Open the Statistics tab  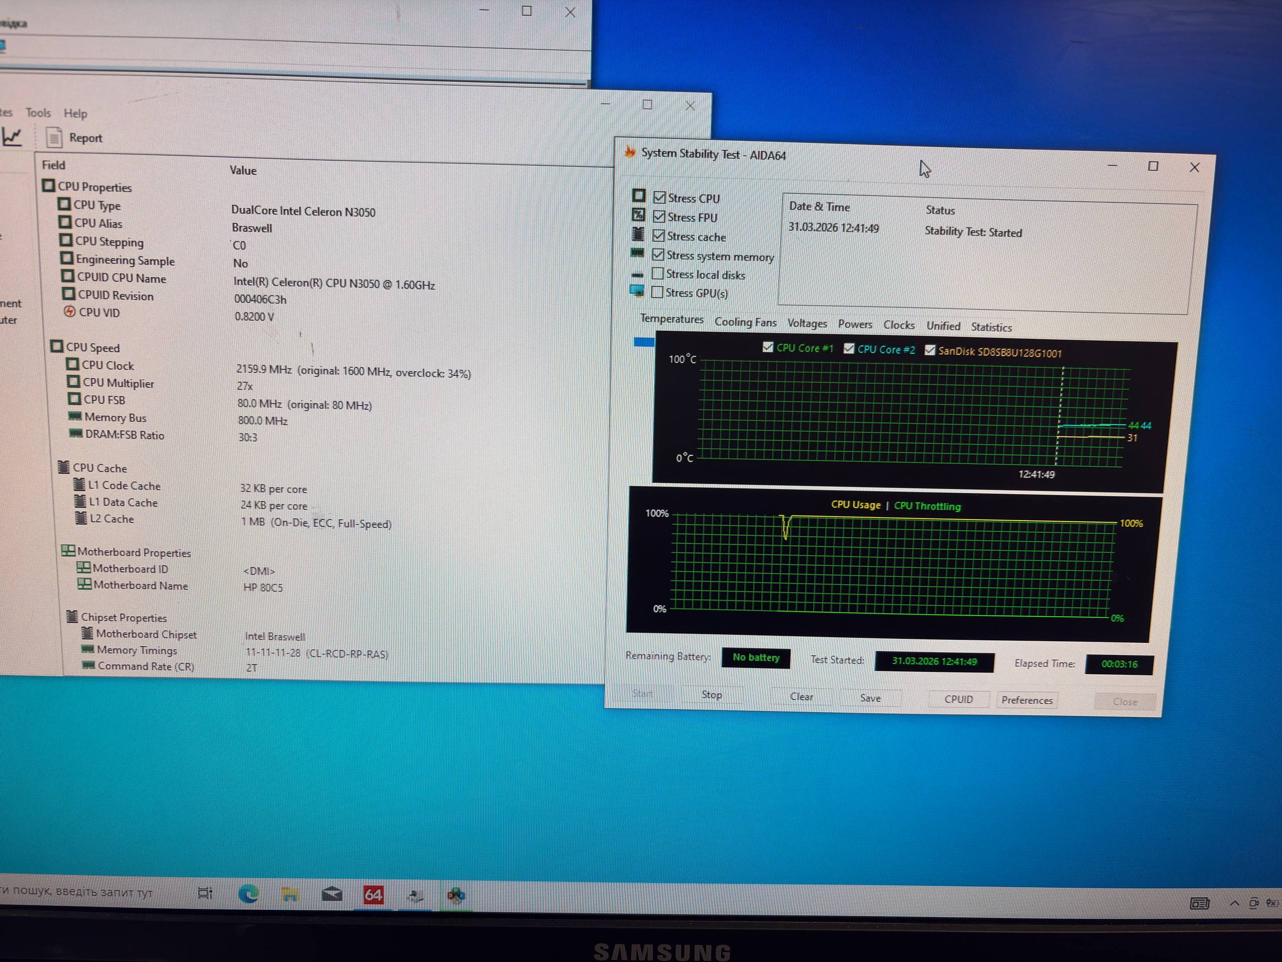click(991, 327)
